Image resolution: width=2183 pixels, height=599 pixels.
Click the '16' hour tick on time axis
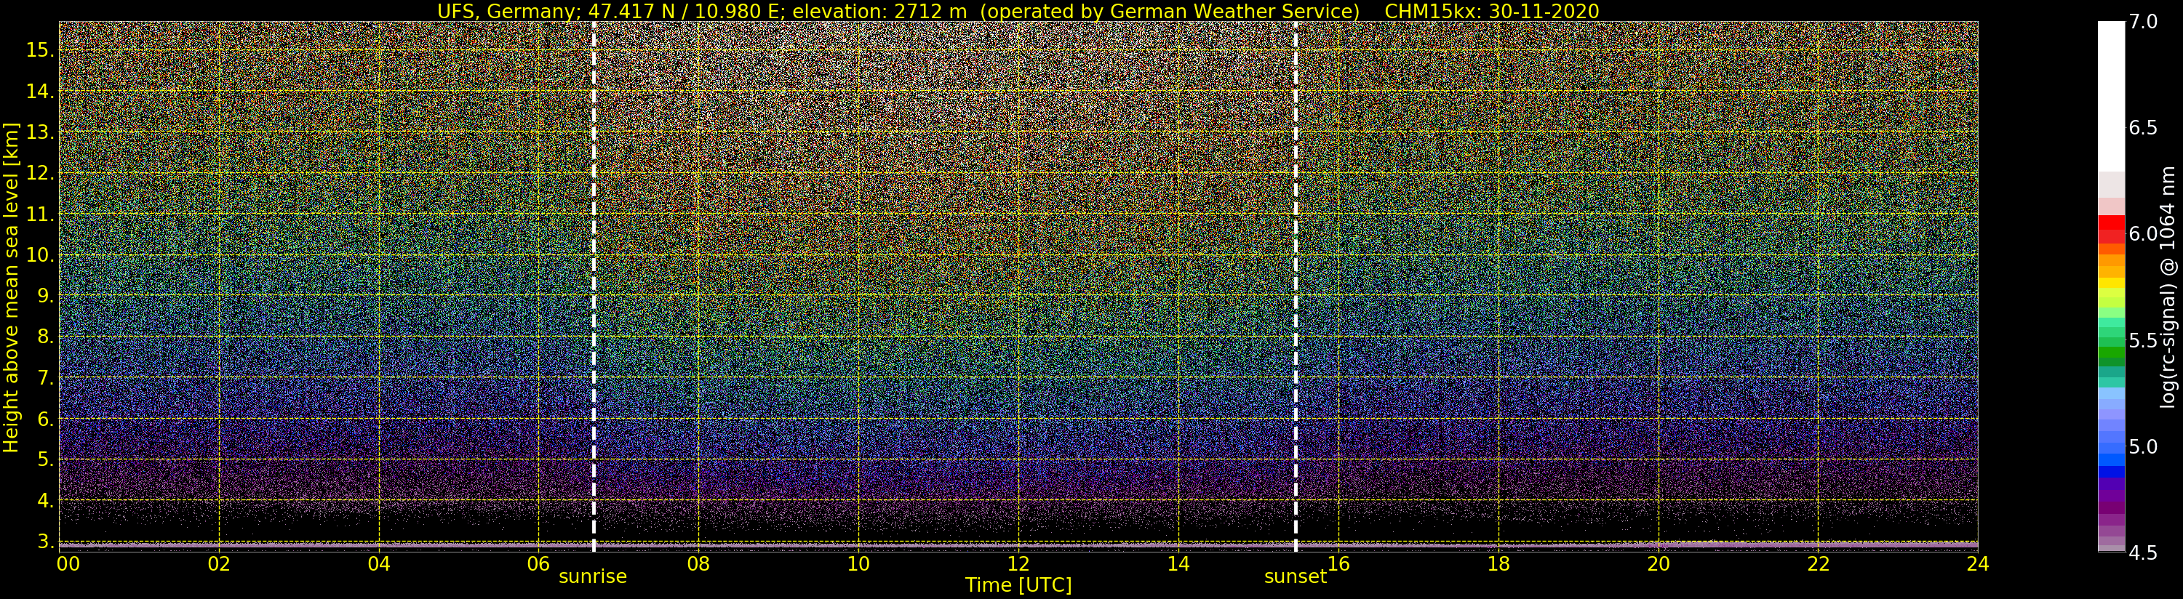click(1338, 563)
